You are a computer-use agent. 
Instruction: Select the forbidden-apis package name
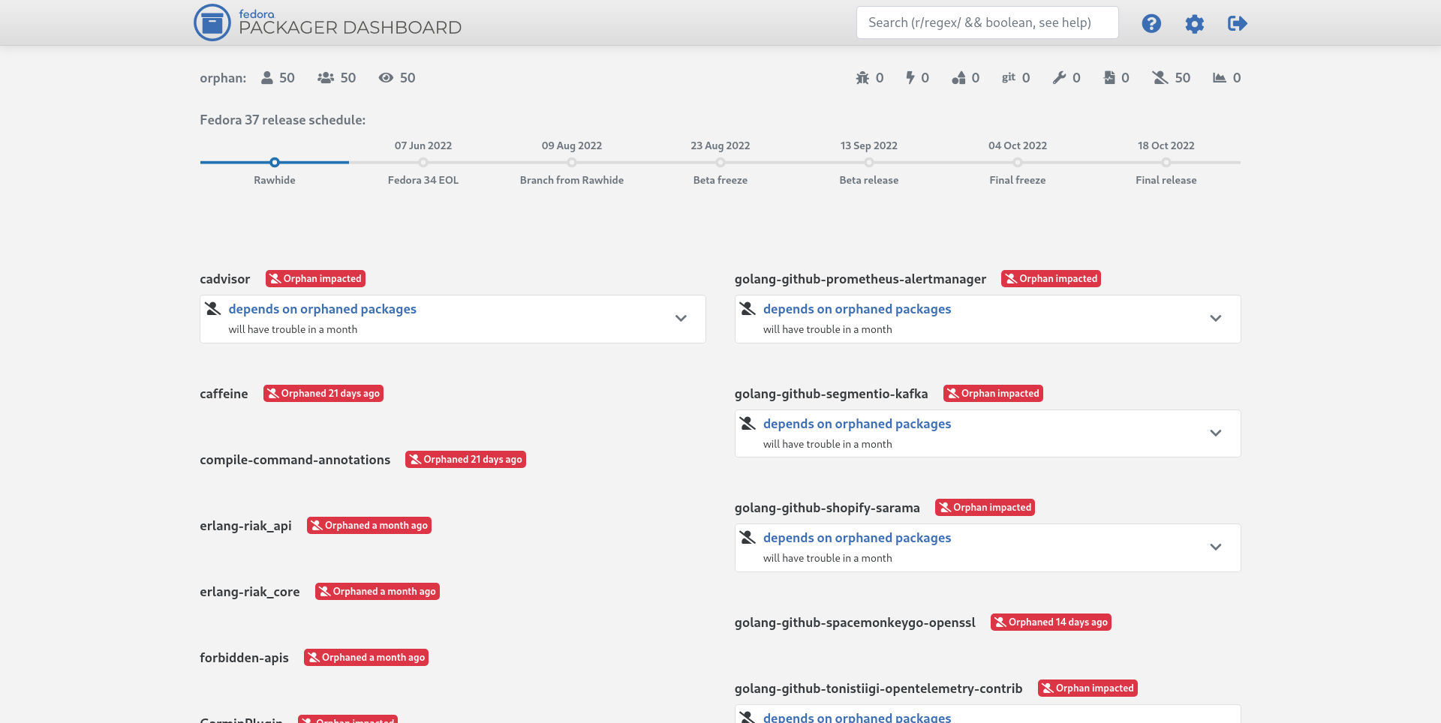click(x=244, y=658)
